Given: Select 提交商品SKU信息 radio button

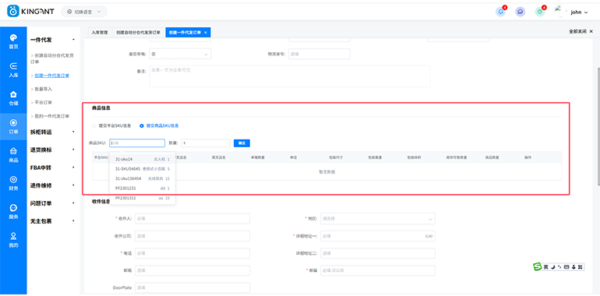Looking at the screenshot, I should [159, 125].
